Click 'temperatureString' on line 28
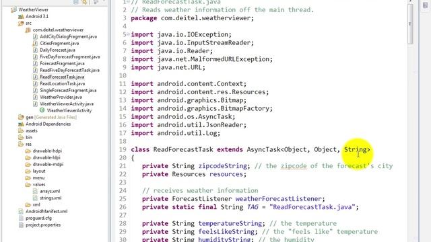Screen dimensions: 431x242 click(230, 224)
